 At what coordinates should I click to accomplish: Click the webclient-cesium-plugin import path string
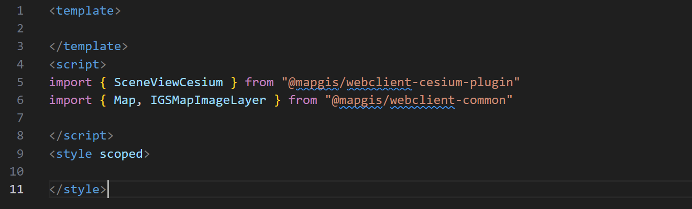(401, 82)
